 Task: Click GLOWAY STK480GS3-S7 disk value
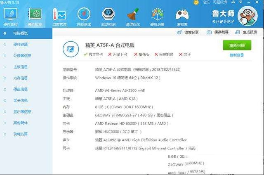(x=134, y=115)
